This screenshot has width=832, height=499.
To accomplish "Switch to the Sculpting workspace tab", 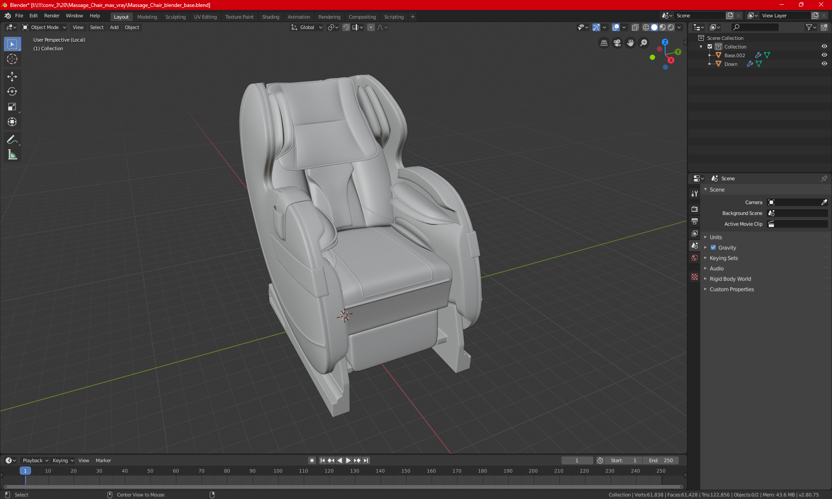I will click(x=175, y=17).
